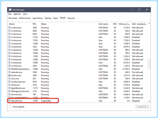This screenshot has height=118, width=158.
Task: Click the icon of svchost.exe PID 11972
Action: [x=9, y=37]
